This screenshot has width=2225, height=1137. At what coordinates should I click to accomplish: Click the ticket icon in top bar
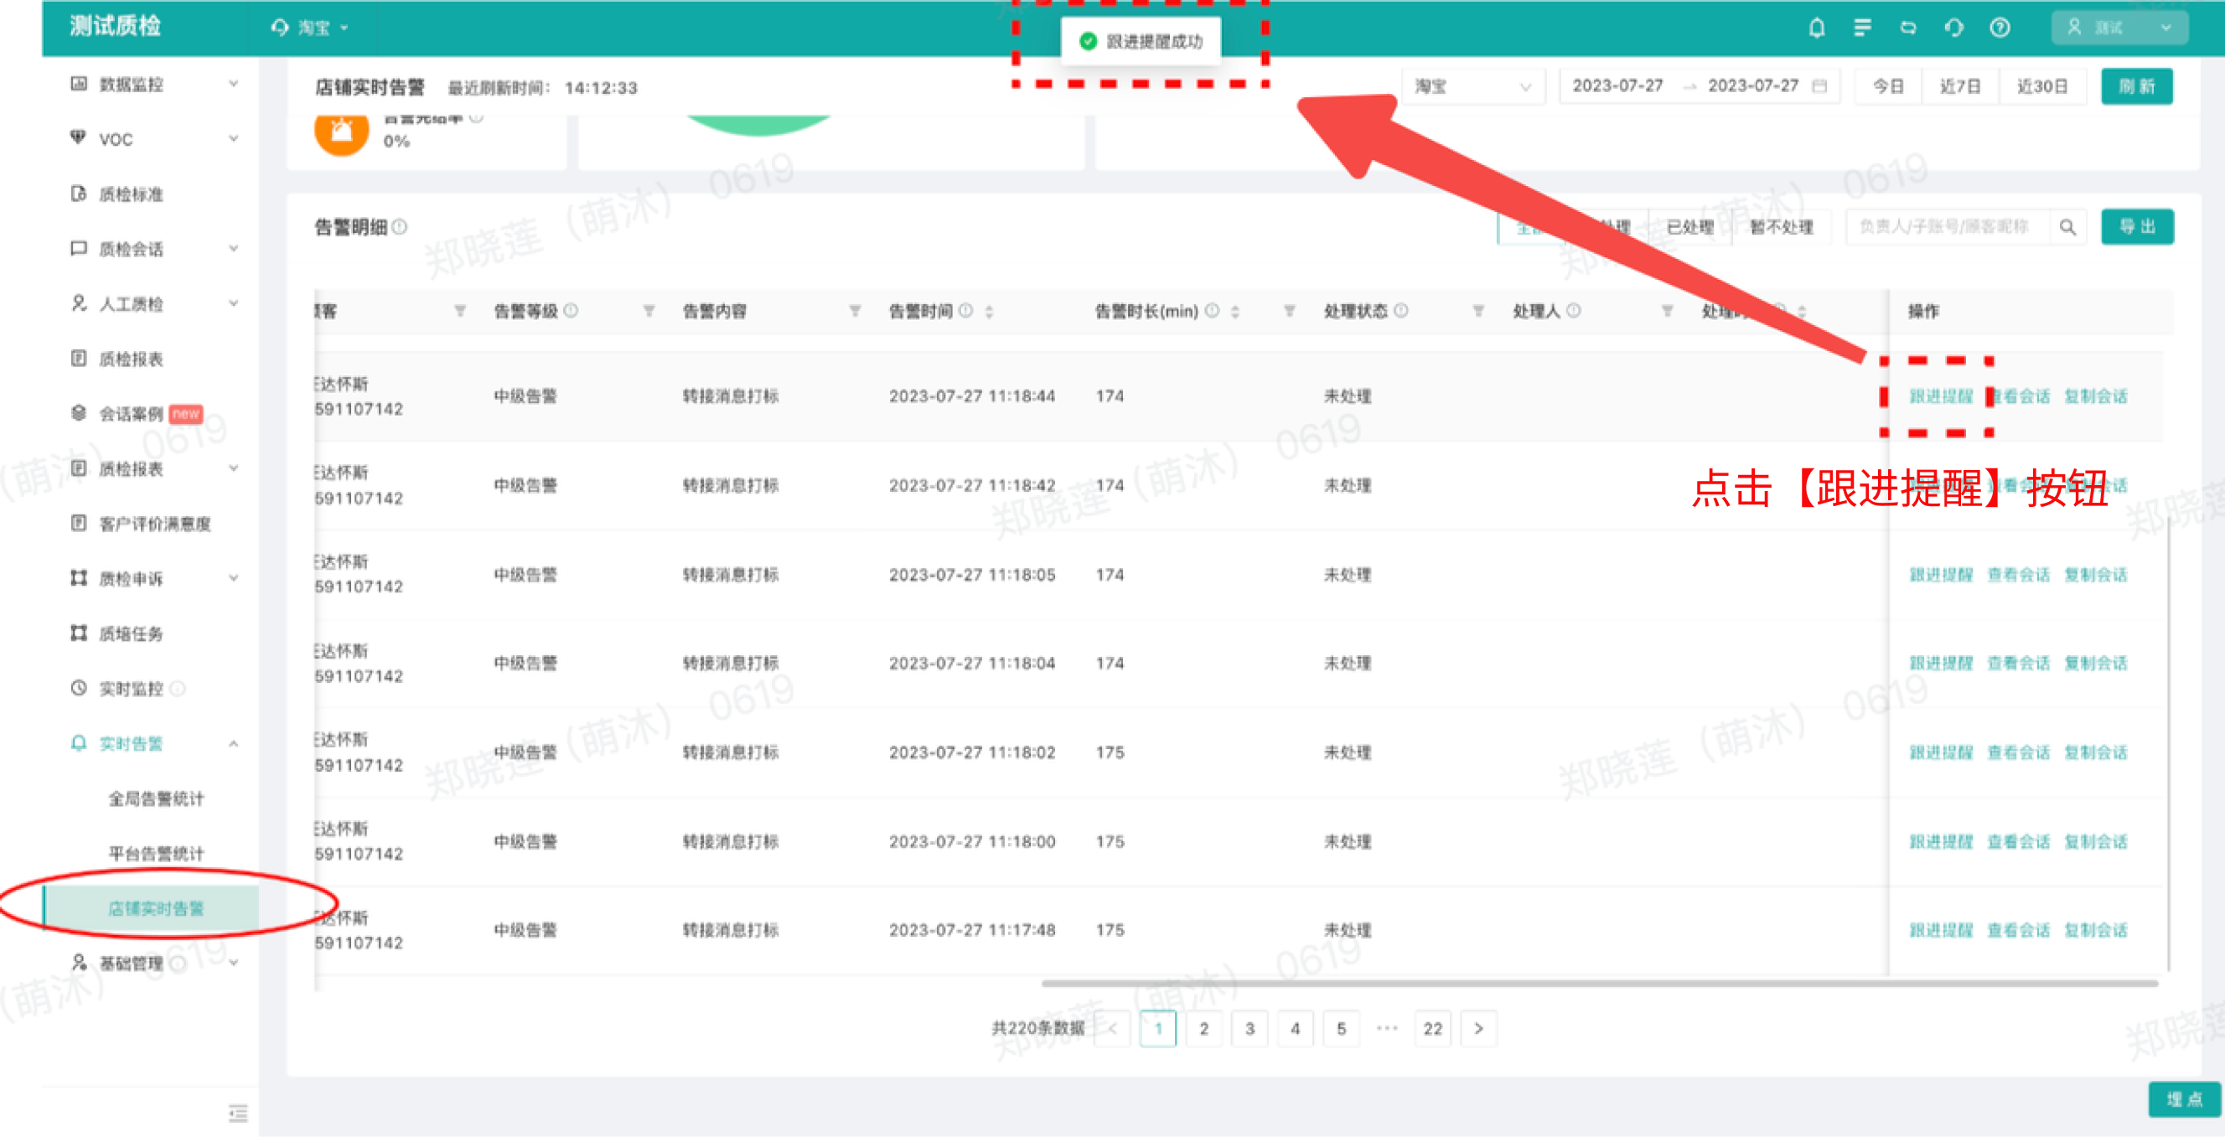[1908, 28]
